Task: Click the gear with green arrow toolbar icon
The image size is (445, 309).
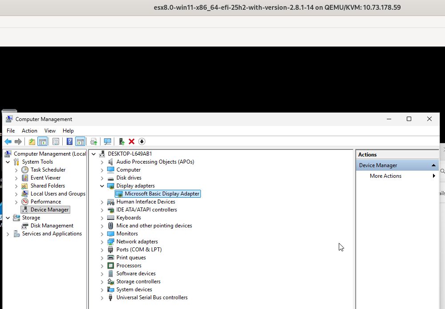Action: coord(94,141)
